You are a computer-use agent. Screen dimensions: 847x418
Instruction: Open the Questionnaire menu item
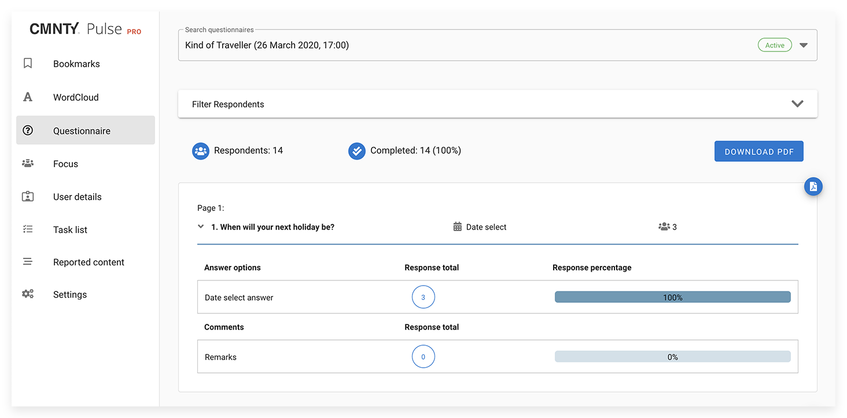click(x=82, y=131)
